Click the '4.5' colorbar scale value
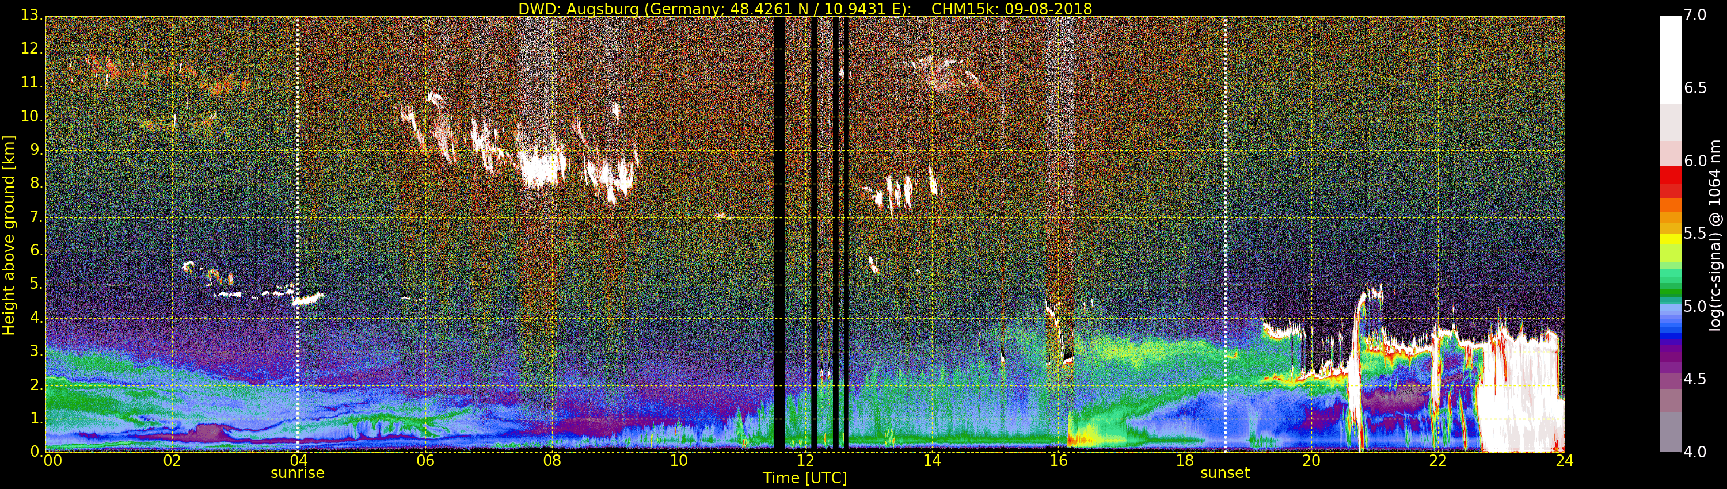Image resolution: width=1727 pixels, height=489 pixels. (x=1695, y=380)
